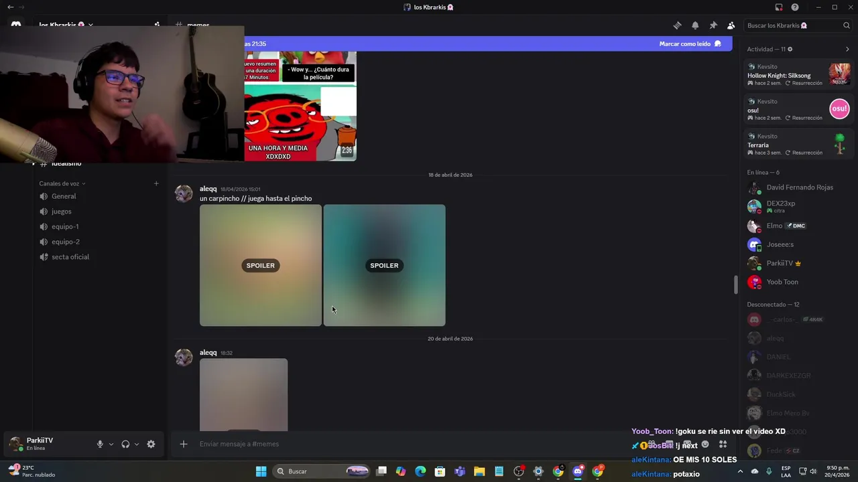Viewport: 858px width, 482px height.
Task: Open notification settings bell icon
Action: click(x=695, y=25)
